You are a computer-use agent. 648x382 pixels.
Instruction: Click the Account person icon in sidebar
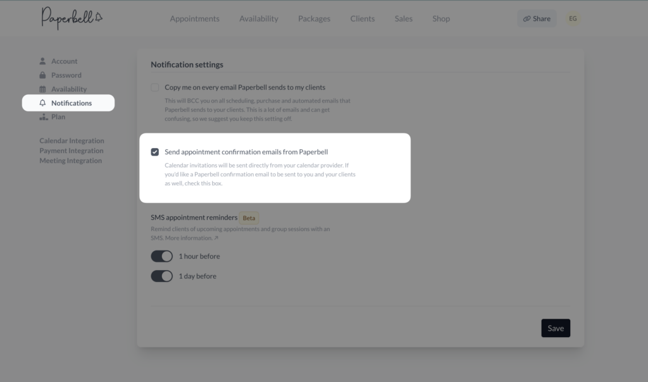(43, 61)
